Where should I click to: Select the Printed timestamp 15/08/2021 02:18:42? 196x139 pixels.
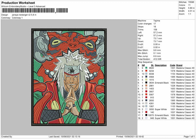[134, 136]
